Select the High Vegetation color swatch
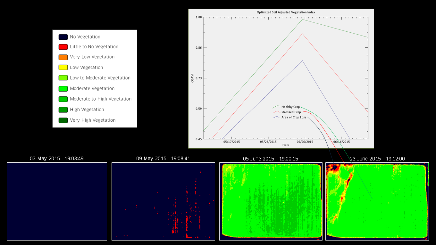 pos(63,110)
